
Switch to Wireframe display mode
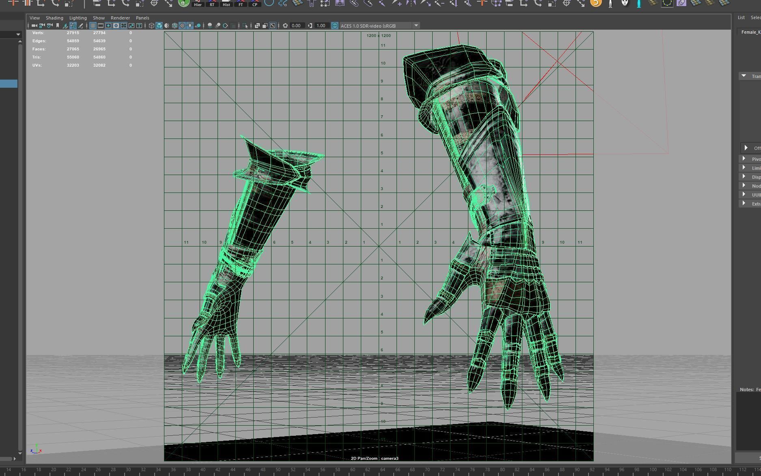click(x=151, y=26)
